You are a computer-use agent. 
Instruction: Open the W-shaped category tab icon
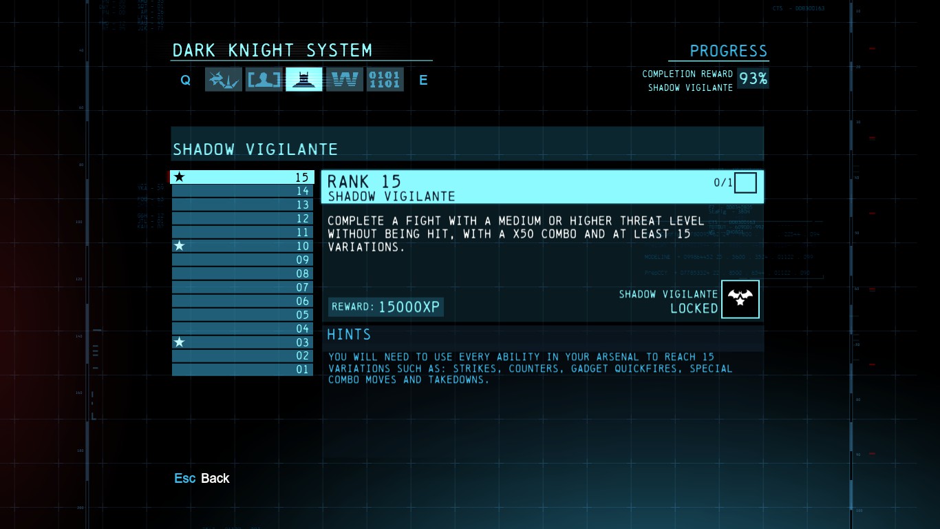[x=345, y=80]
